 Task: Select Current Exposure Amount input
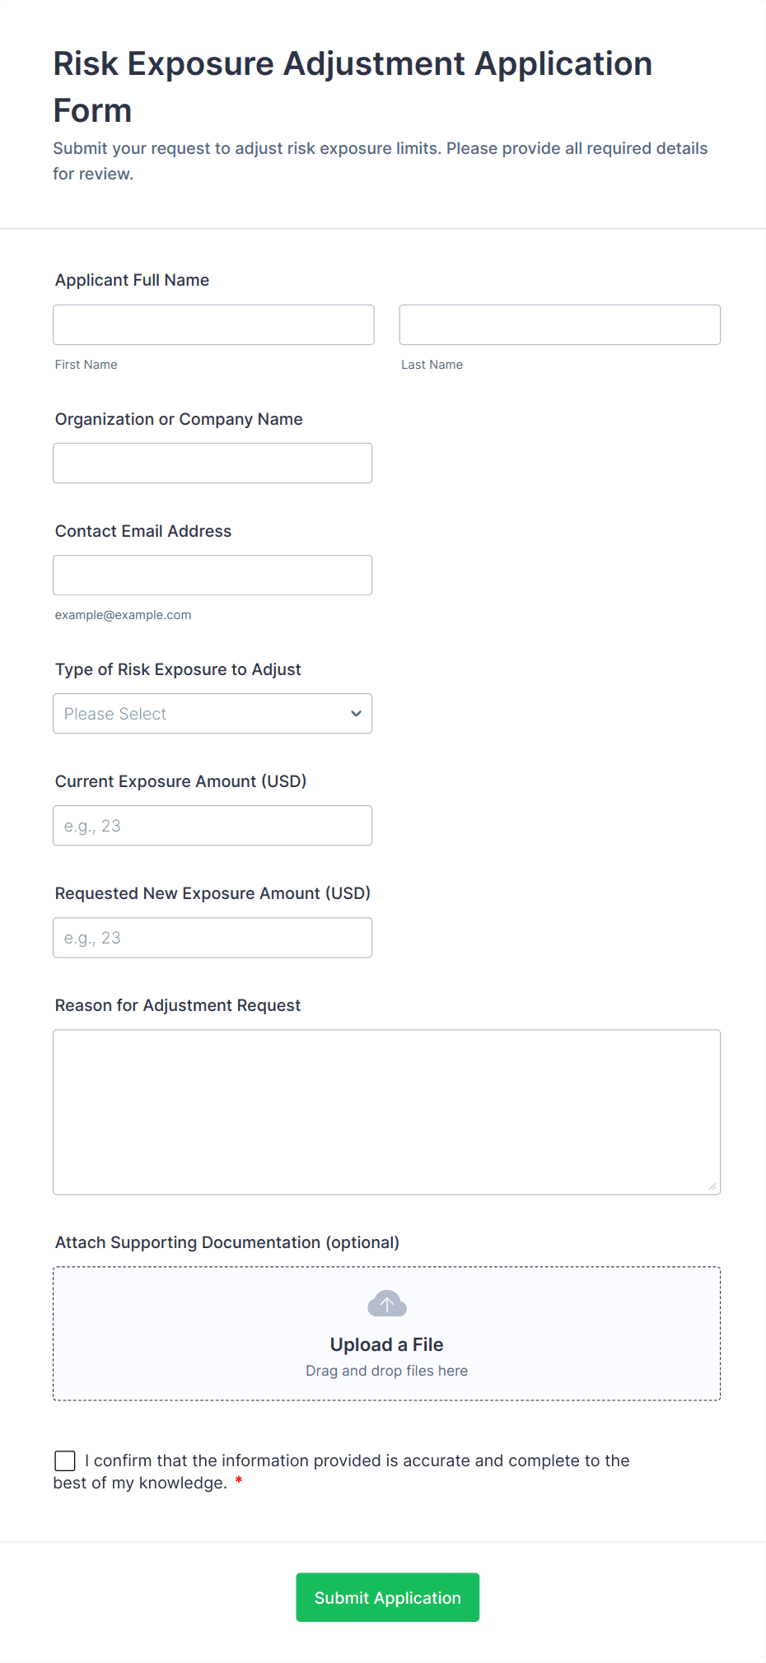[213, 826]
